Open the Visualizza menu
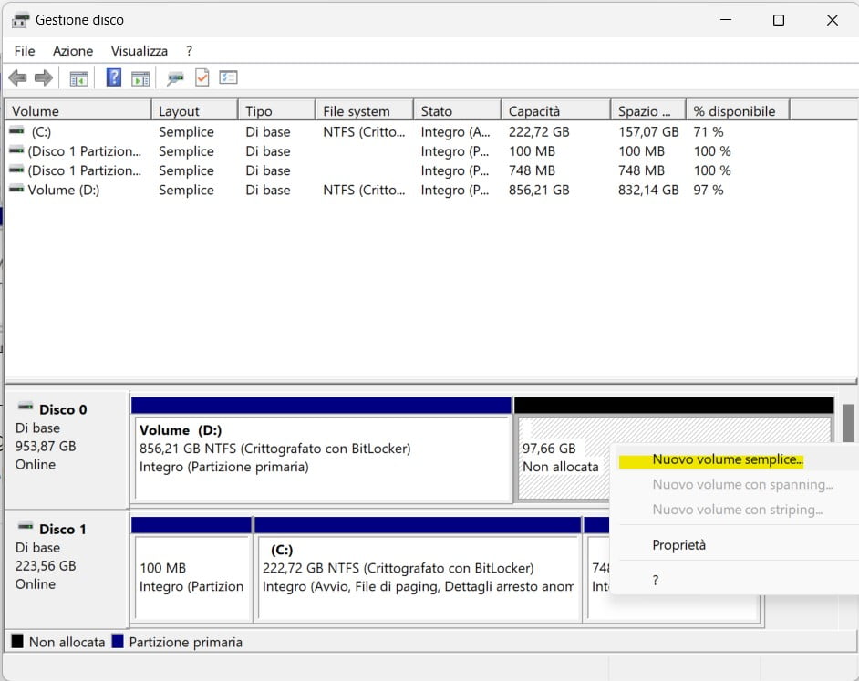The height and width of the screenshot is (681, 859). click(x=139, y=51)
